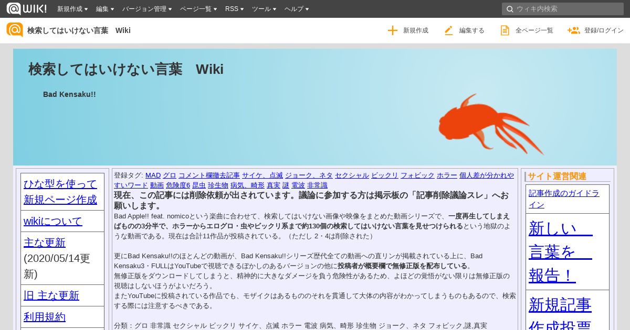Open the ツール dropdown menu
Image resolution: width=630 pixels, height=330 pixels.
(x=264, y=9)
